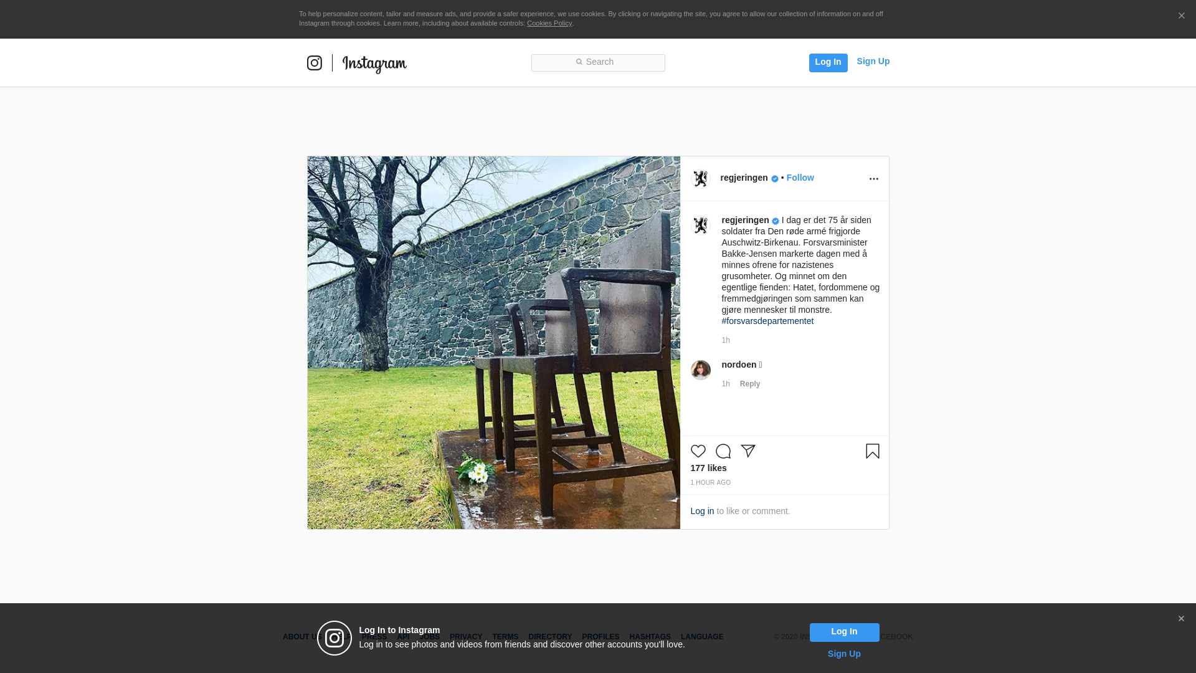This screenshot has height=673, width=1196.
Task: Click the blue Log In header button
Action: (x=828, y=62)
